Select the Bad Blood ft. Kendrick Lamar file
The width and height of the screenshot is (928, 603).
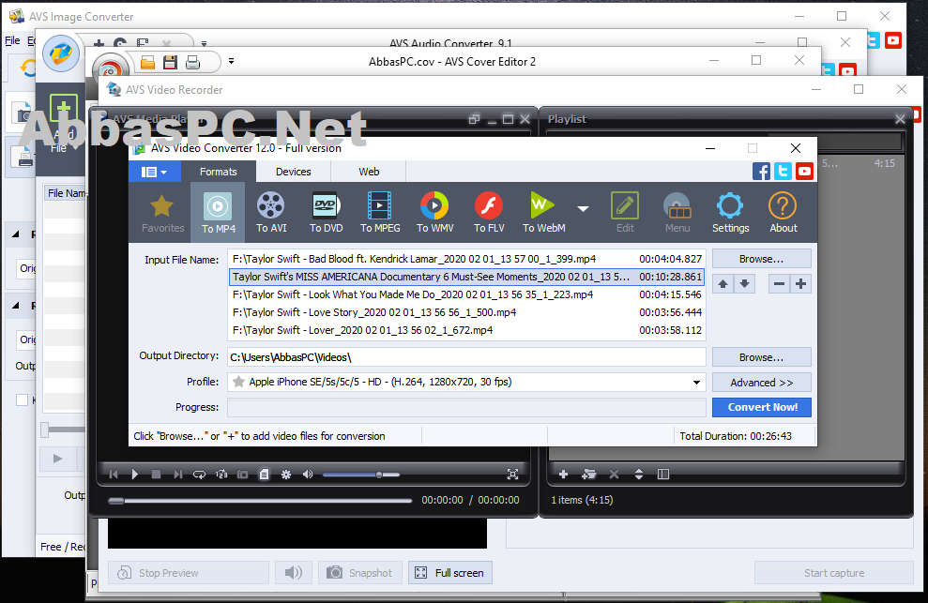[466, 259]
